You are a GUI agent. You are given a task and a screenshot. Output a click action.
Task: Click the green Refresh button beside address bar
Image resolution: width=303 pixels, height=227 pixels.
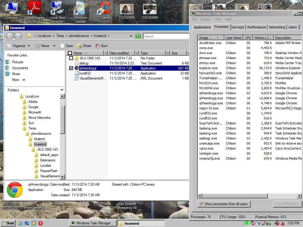point(138,36)
